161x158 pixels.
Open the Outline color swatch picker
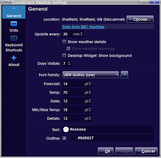coord(74,138)
